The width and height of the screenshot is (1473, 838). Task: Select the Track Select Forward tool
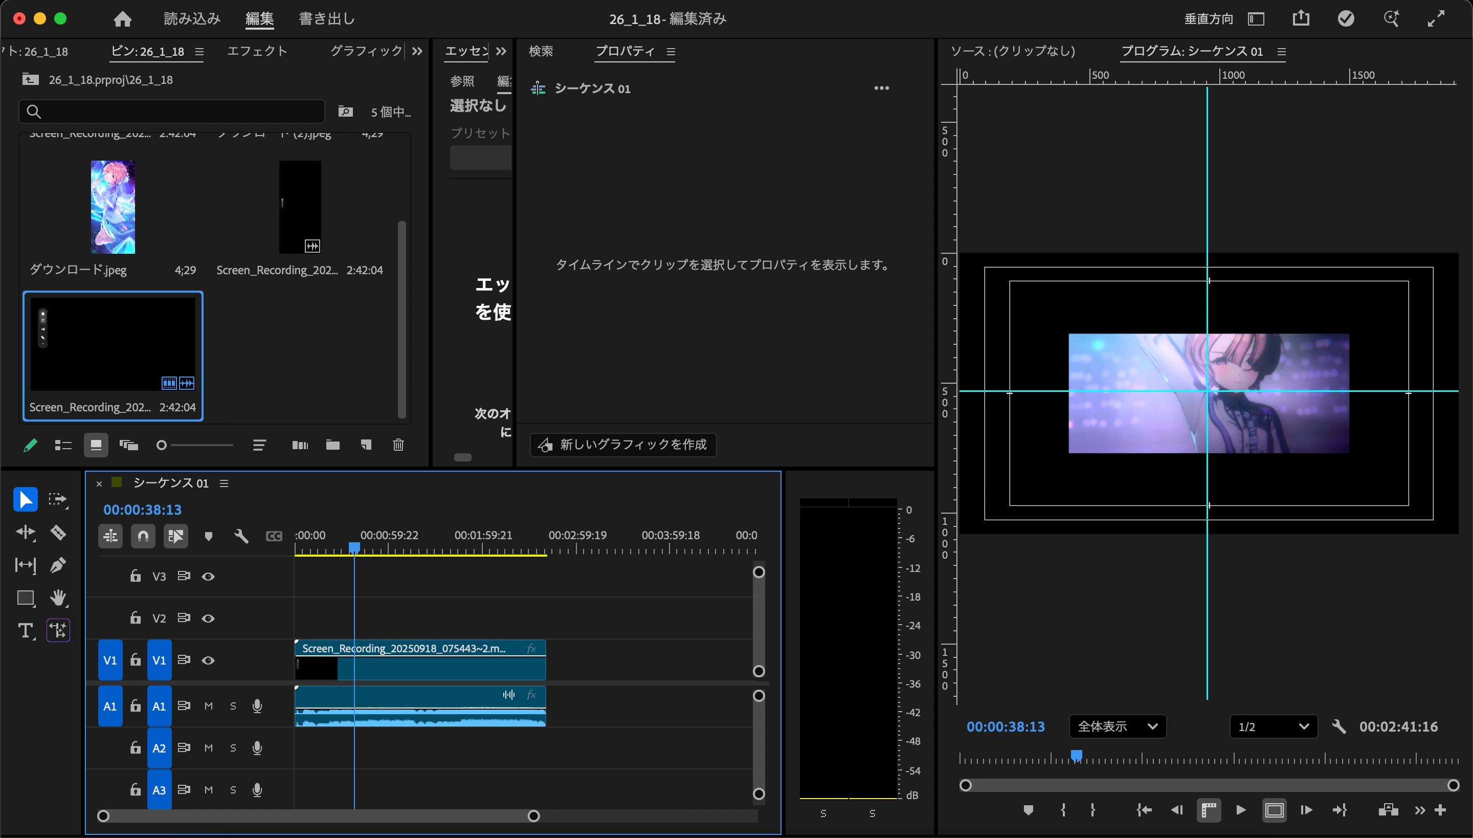click(x=58, y=499)
